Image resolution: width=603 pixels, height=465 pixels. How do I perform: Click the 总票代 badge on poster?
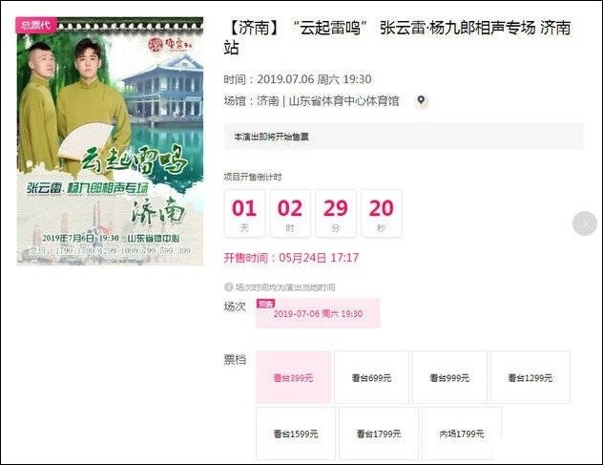click(x=35, y=25)
